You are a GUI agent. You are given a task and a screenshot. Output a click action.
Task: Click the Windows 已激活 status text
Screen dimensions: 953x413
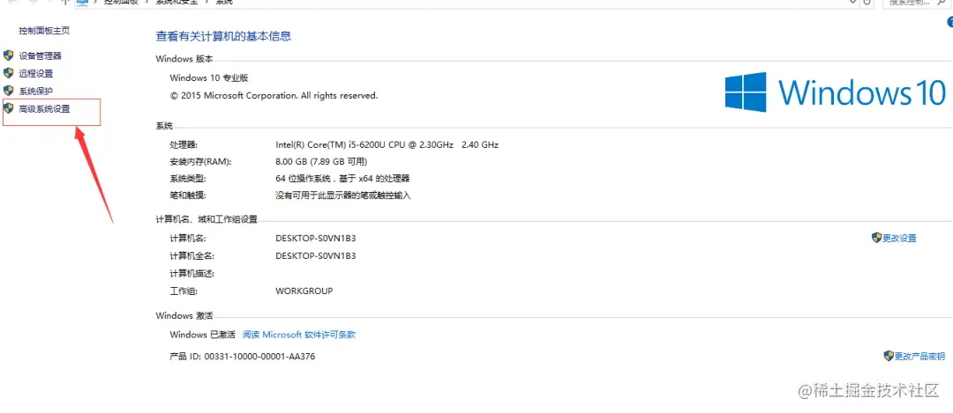pos(202,334)
